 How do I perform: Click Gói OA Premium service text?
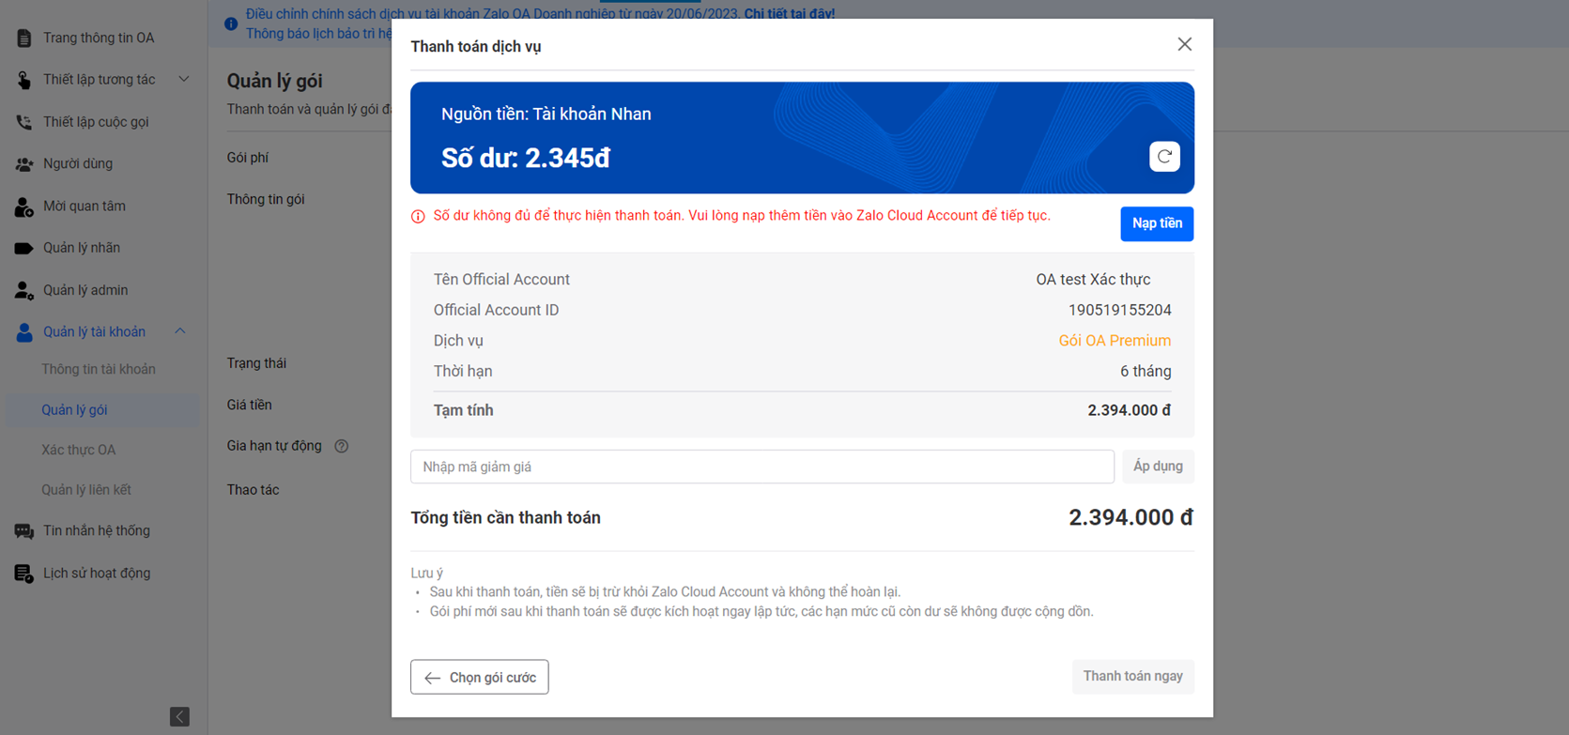[x=1115, y=341]
